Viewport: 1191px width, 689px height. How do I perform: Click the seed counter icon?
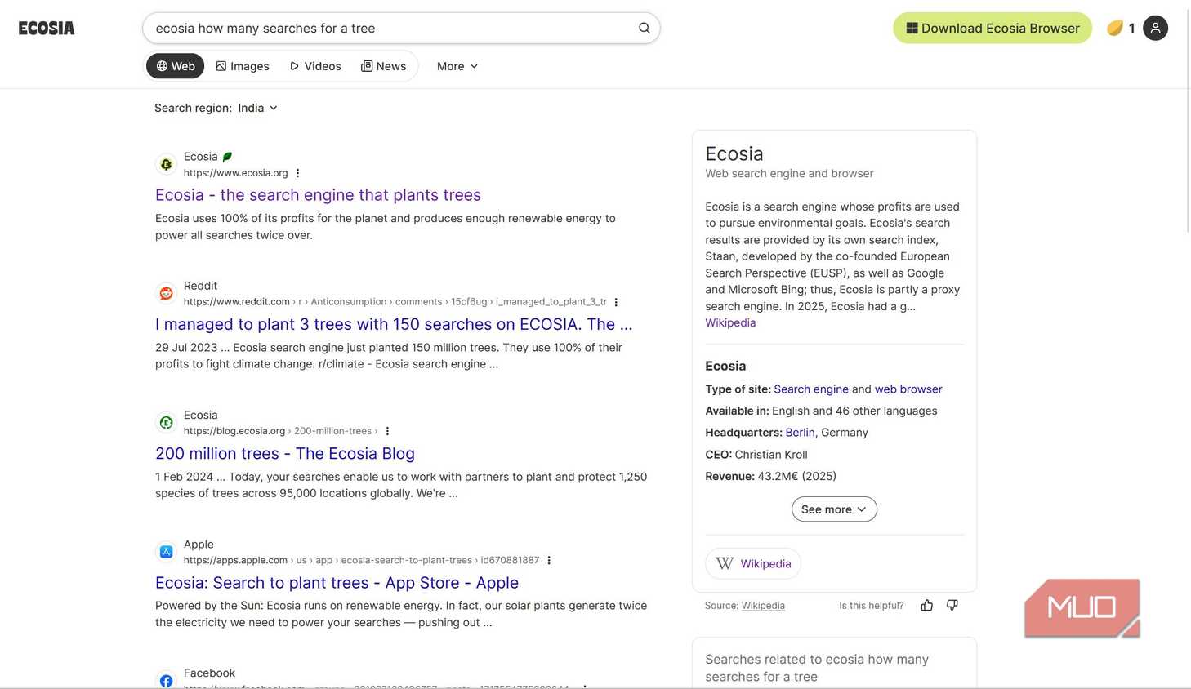pos(1115,29)
